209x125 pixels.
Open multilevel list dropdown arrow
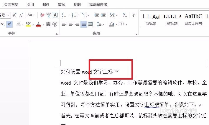(x=89, y=15)
